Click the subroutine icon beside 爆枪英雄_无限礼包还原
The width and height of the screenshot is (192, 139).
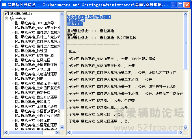click(x=17, y=107)
